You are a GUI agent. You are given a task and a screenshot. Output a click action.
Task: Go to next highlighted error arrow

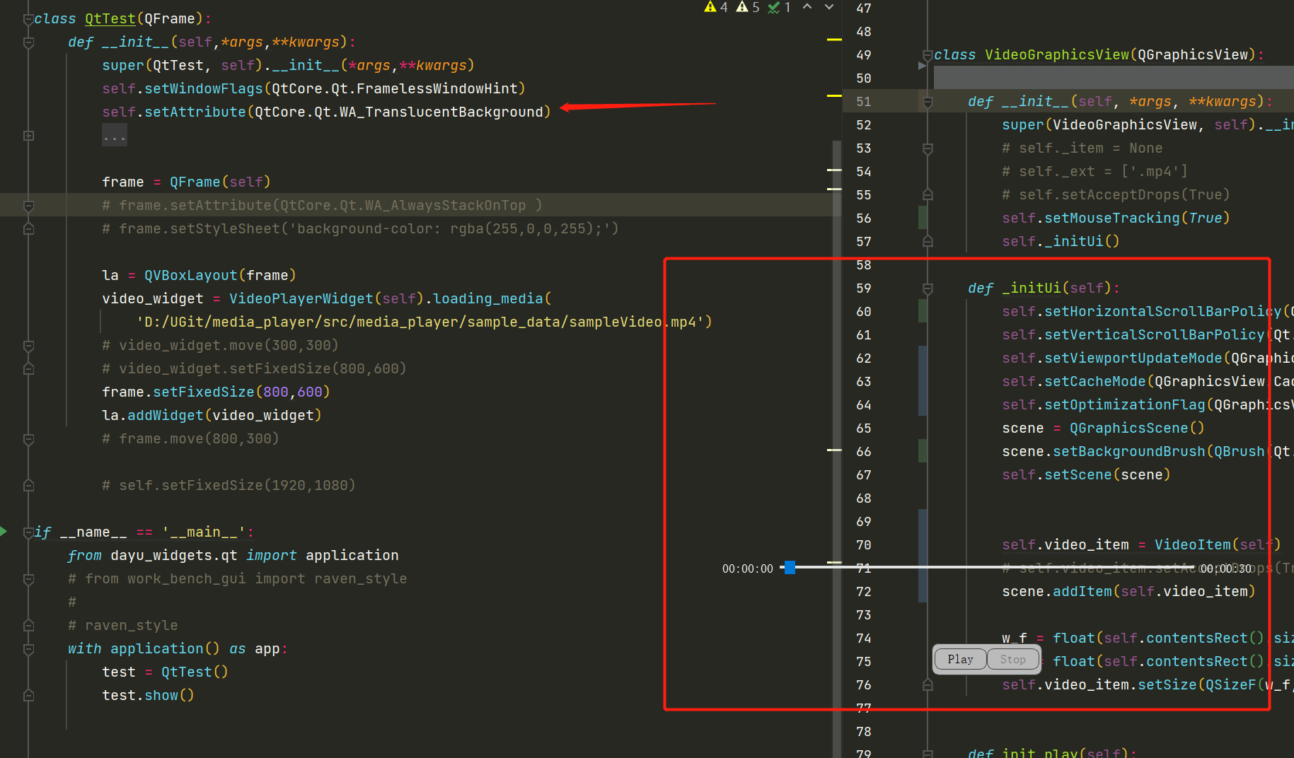(829, 7)
